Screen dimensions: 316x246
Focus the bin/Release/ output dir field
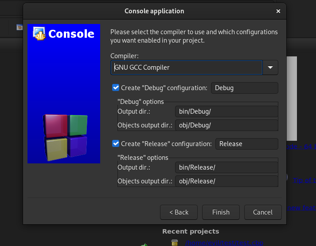click(x=226, y=167)
